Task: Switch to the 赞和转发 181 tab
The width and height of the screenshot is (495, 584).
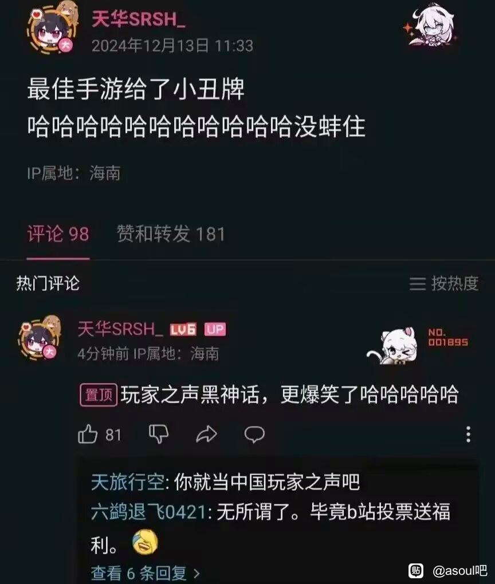Action: (x=171, y=234)
